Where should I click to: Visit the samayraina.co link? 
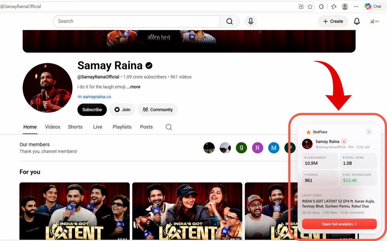97,97
